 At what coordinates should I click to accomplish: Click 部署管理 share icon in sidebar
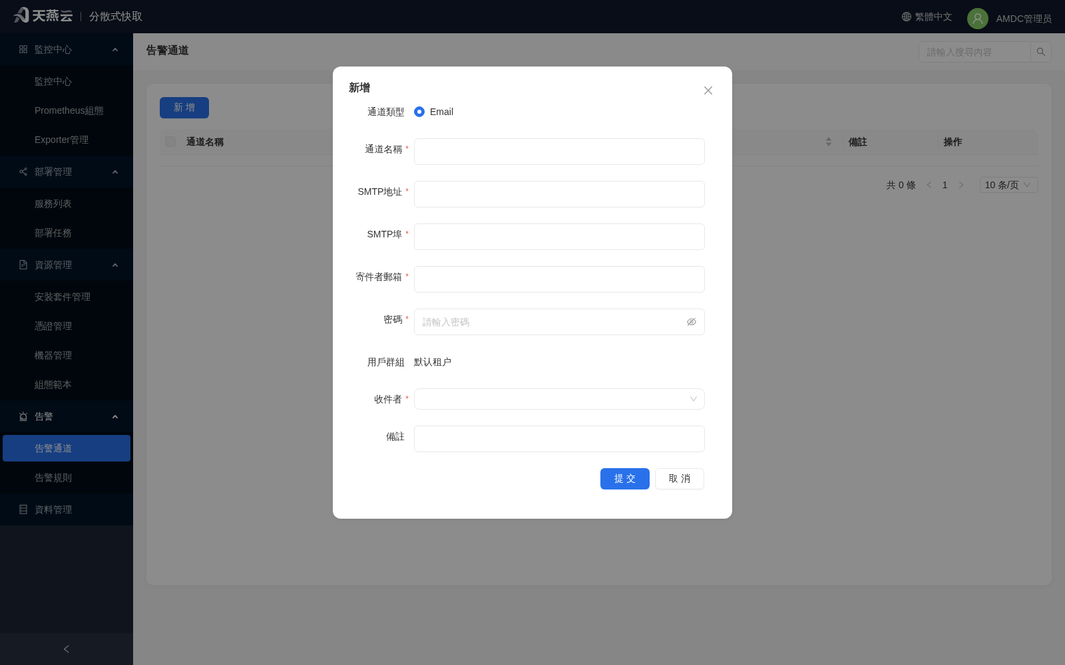coord(23,172)
